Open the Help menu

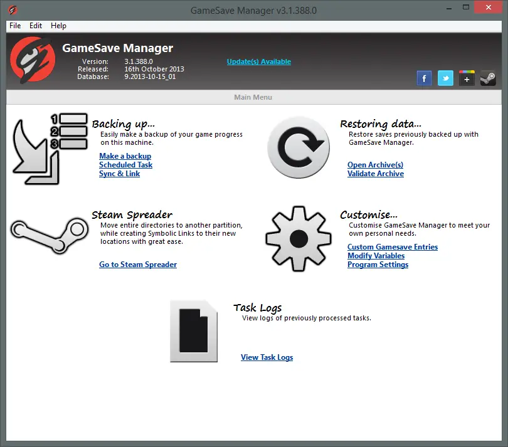pos(58,26)
